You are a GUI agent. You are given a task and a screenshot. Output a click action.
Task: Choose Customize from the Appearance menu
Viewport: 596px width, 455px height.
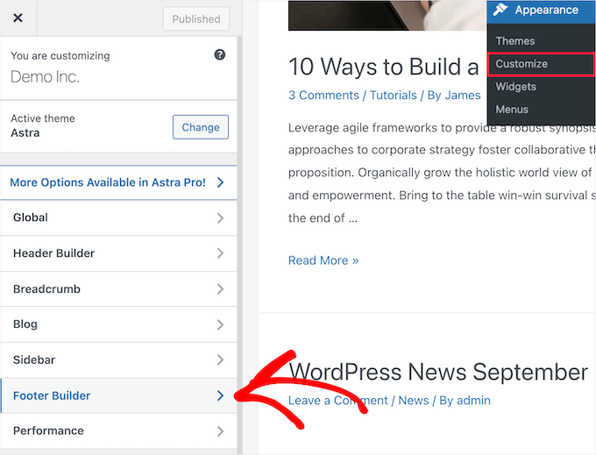click(x=521, y=64)
